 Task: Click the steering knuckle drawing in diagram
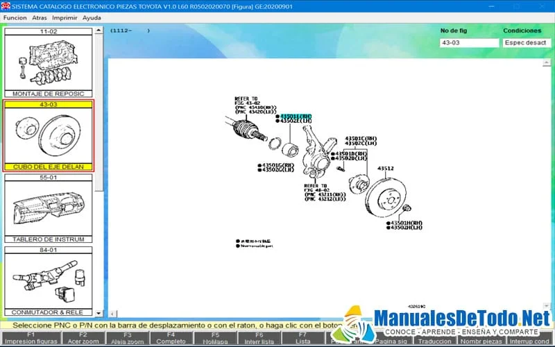point(317,151)
